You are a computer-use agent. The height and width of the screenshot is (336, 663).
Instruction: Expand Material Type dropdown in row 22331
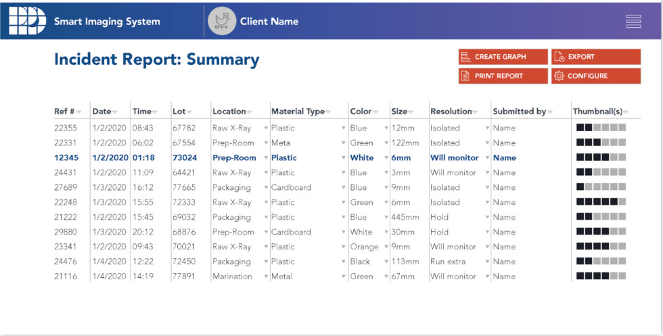[x=344, y=143]
